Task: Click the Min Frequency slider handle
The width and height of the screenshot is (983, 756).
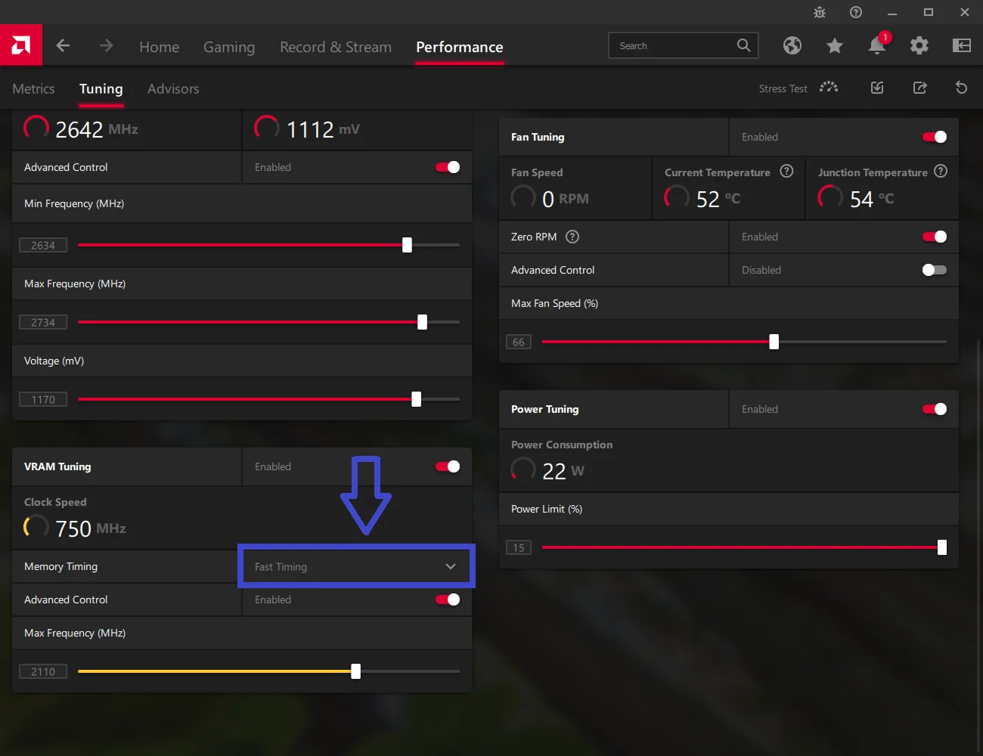Action: [x=407, y=245]
